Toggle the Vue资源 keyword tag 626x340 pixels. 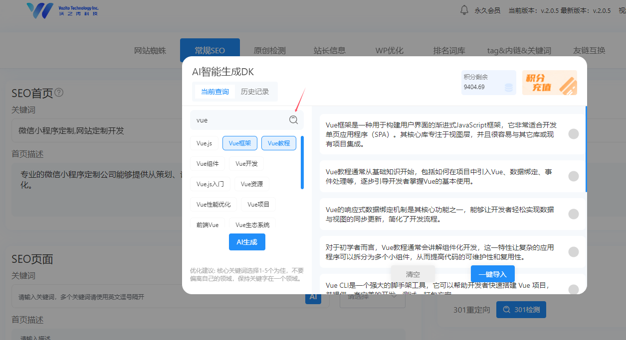point(252,184)
